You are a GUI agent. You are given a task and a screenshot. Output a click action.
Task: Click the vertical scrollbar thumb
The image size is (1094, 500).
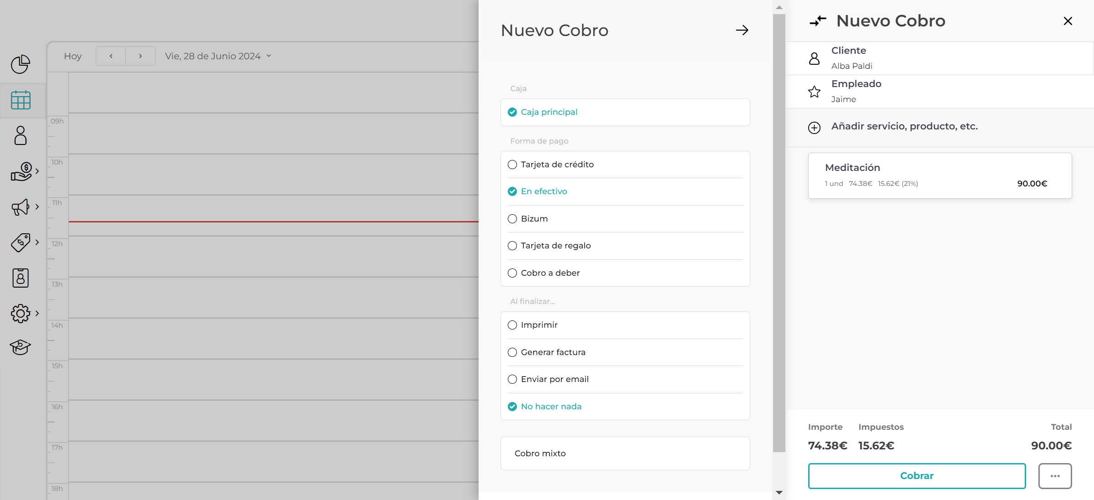[x=779, y=233]
